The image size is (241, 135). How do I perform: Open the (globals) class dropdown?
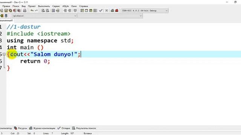[44, 16]
